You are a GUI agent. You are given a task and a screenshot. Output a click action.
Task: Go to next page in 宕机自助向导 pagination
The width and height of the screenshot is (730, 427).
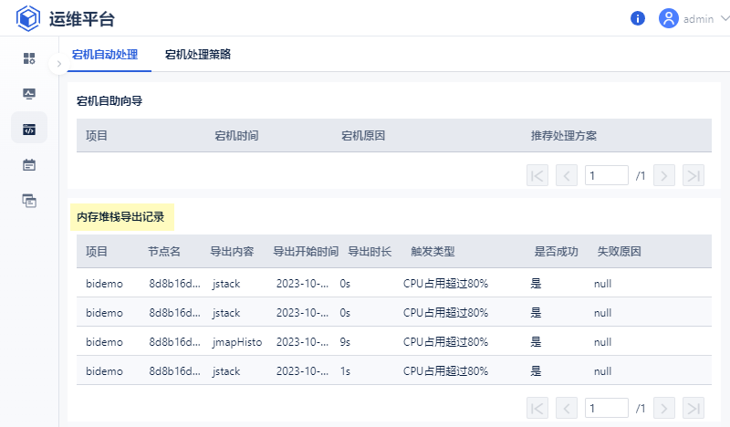point(664,175)
